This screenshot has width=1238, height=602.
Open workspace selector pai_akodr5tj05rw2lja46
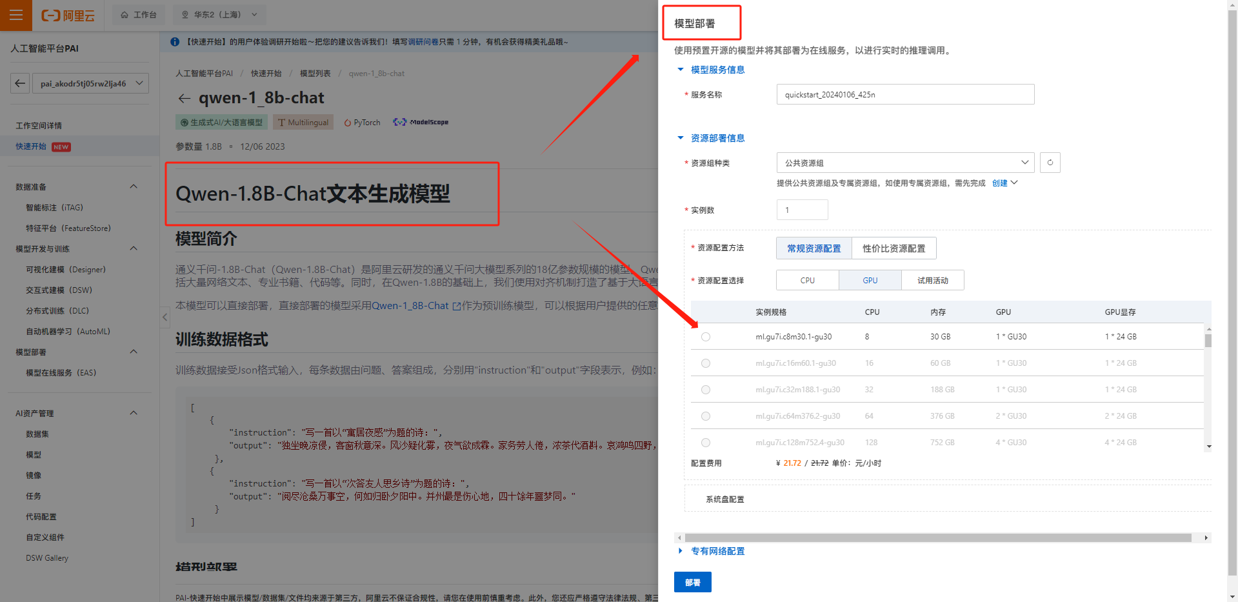(x=90, y=83)
